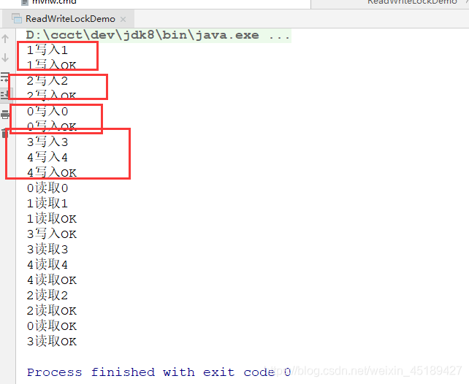Click the scroll to end icon
This screenshot has width=469, height=384.
[x=5, y=96]
